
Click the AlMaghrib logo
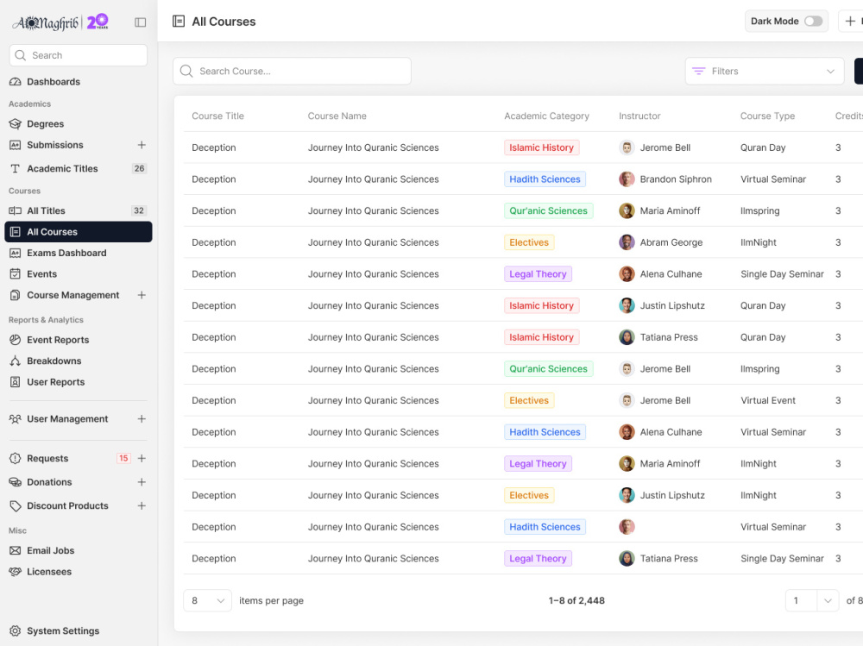tap(60, 22)
